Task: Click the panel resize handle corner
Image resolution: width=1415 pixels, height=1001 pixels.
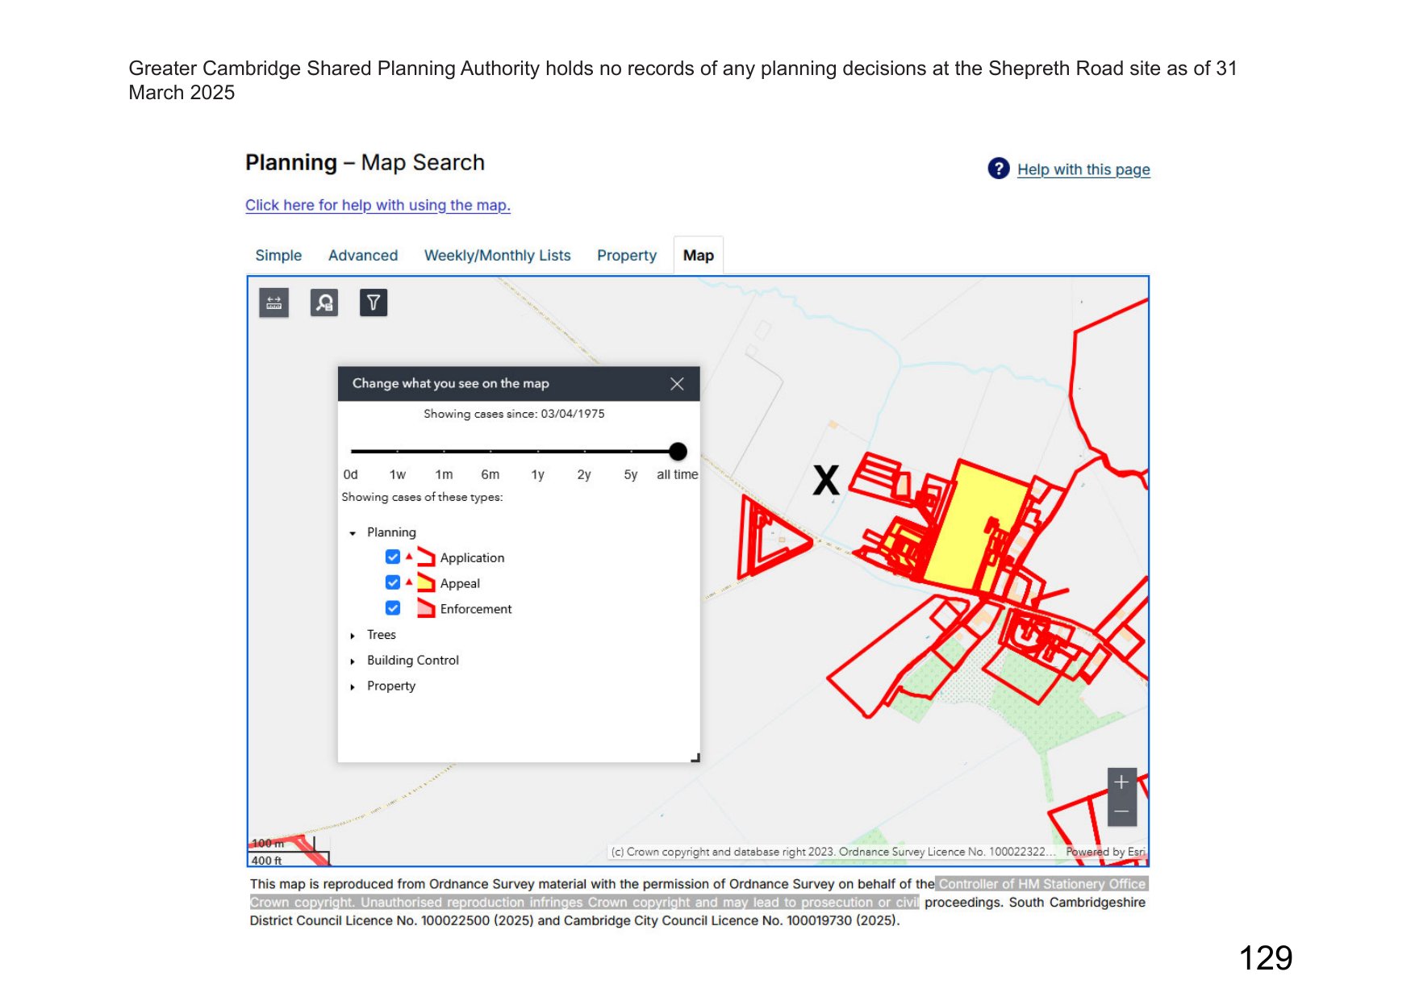Action: [695, 757]
